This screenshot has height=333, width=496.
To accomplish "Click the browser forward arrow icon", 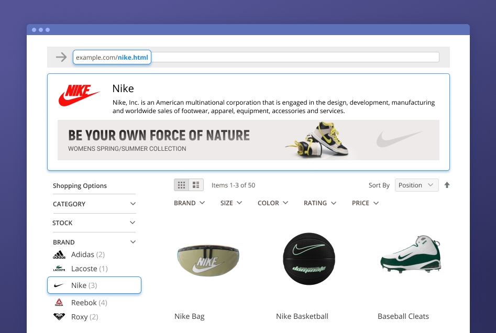I will [61, 57].
